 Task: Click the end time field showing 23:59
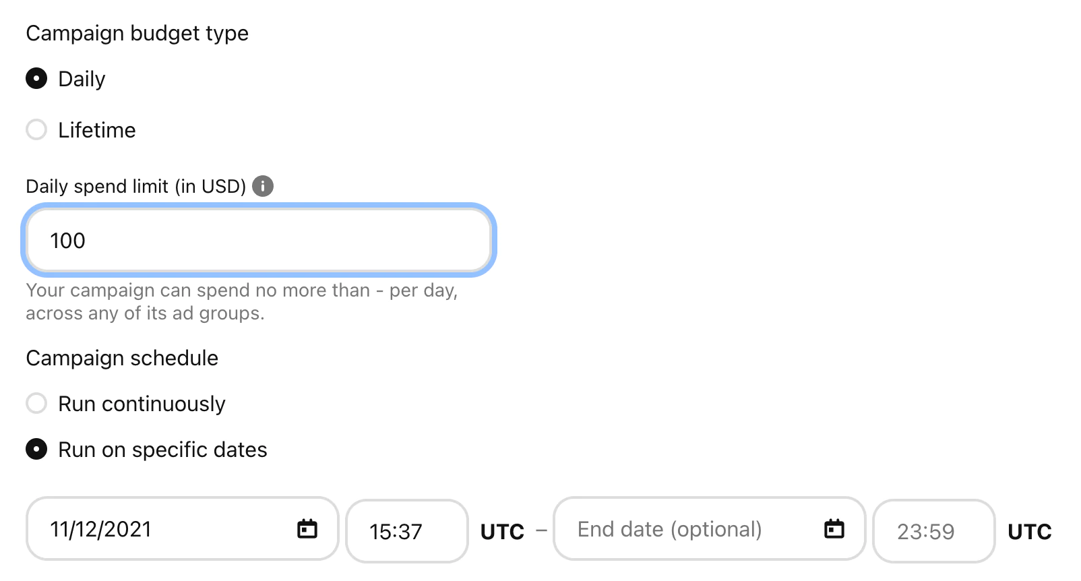tap(933, 532)
